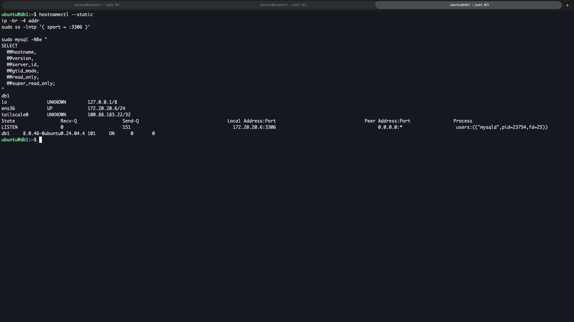
Task: Click the mysqld process users entry
Action: coord(502,127)
